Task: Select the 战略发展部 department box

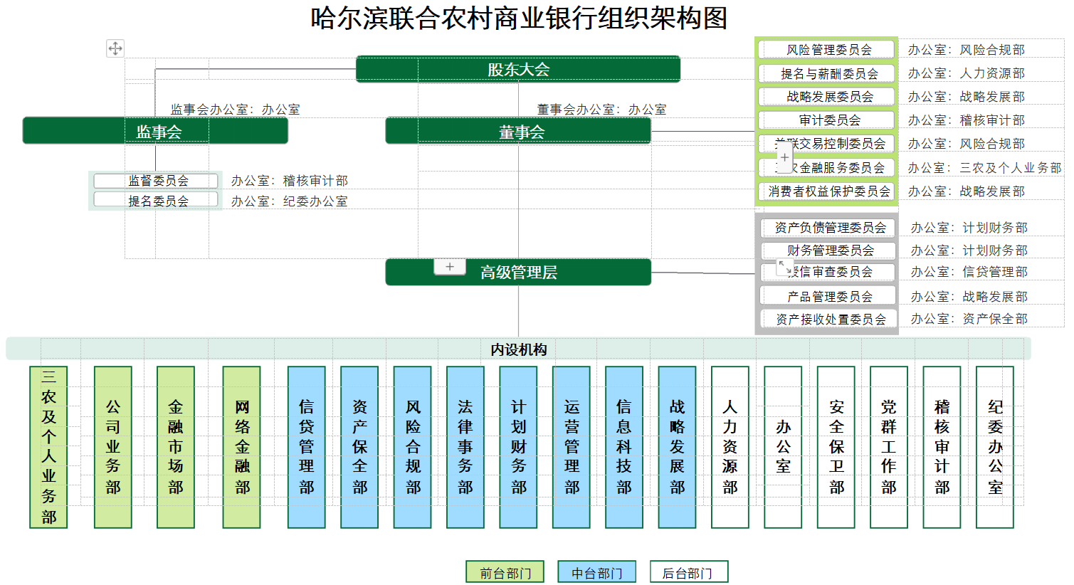Action: [x=678, y=447]
